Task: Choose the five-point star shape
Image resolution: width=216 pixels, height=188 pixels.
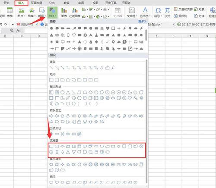Action: [x=68, y=164]
